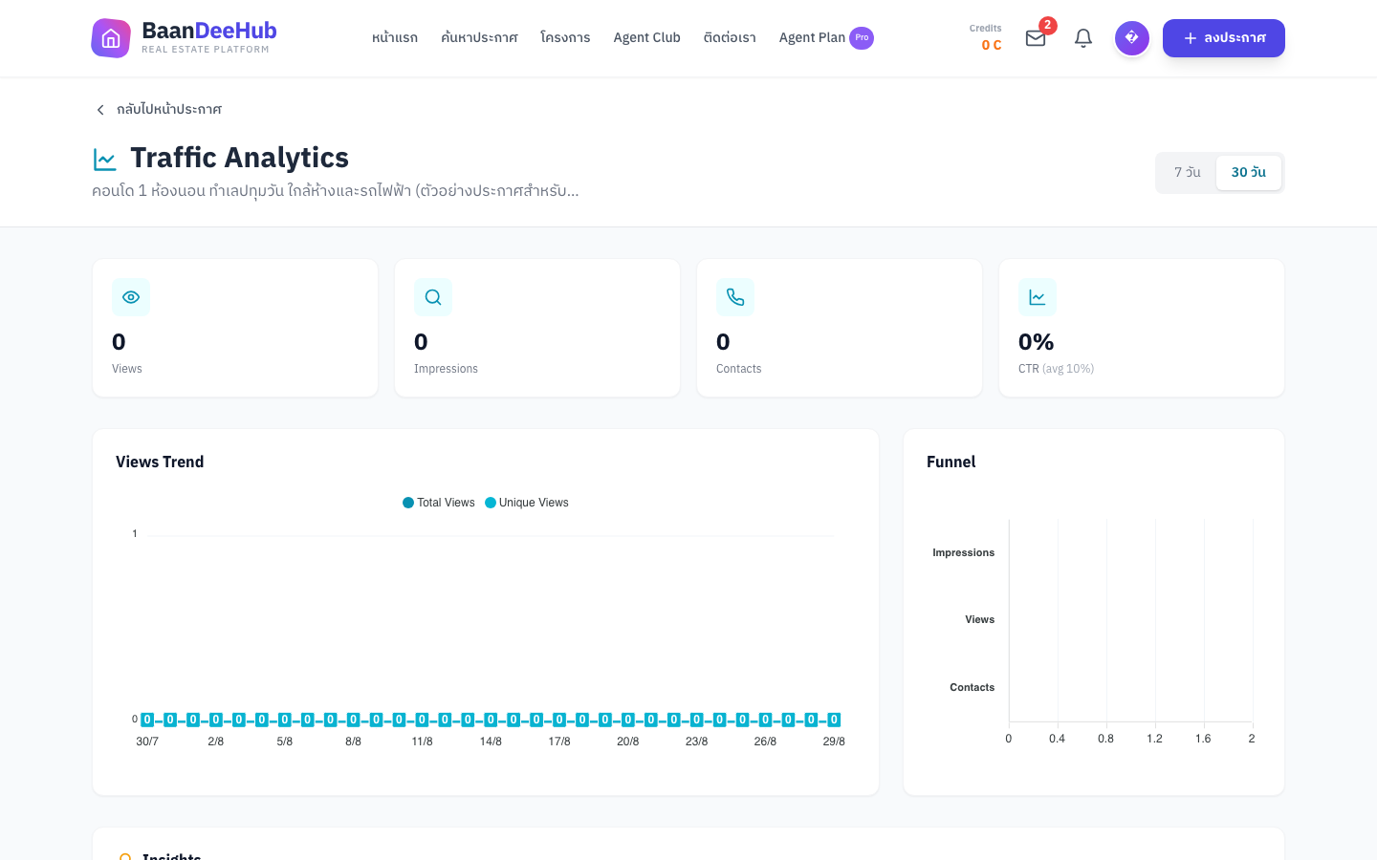
Task: Click the phone icon on Contacts card
Action: [x=735, y=297]
